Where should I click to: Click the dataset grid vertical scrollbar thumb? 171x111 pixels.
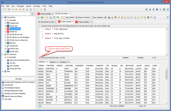(166, 75)
